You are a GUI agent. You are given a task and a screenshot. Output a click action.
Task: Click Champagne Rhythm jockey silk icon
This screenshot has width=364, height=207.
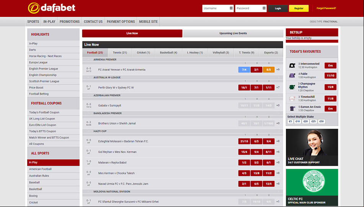point(292,87)
